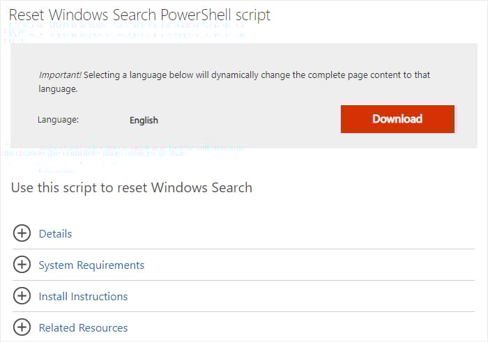Open the System Requirements link
Image resolution: width=488 pixels, height=342 pixels.
[x=91, y=265]
